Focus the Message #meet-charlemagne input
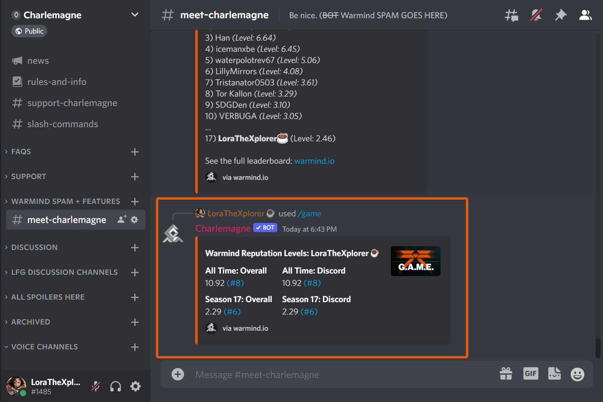 pos(344,375)
